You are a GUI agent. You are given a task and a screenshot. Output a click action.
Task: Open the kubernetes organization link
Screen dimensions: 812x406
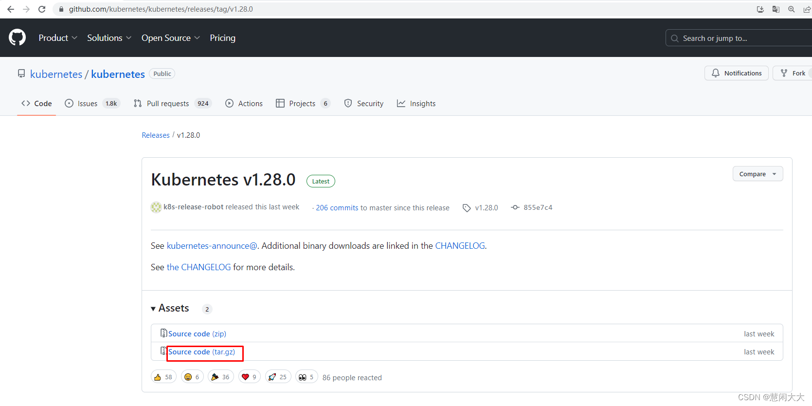click(56, 74)
